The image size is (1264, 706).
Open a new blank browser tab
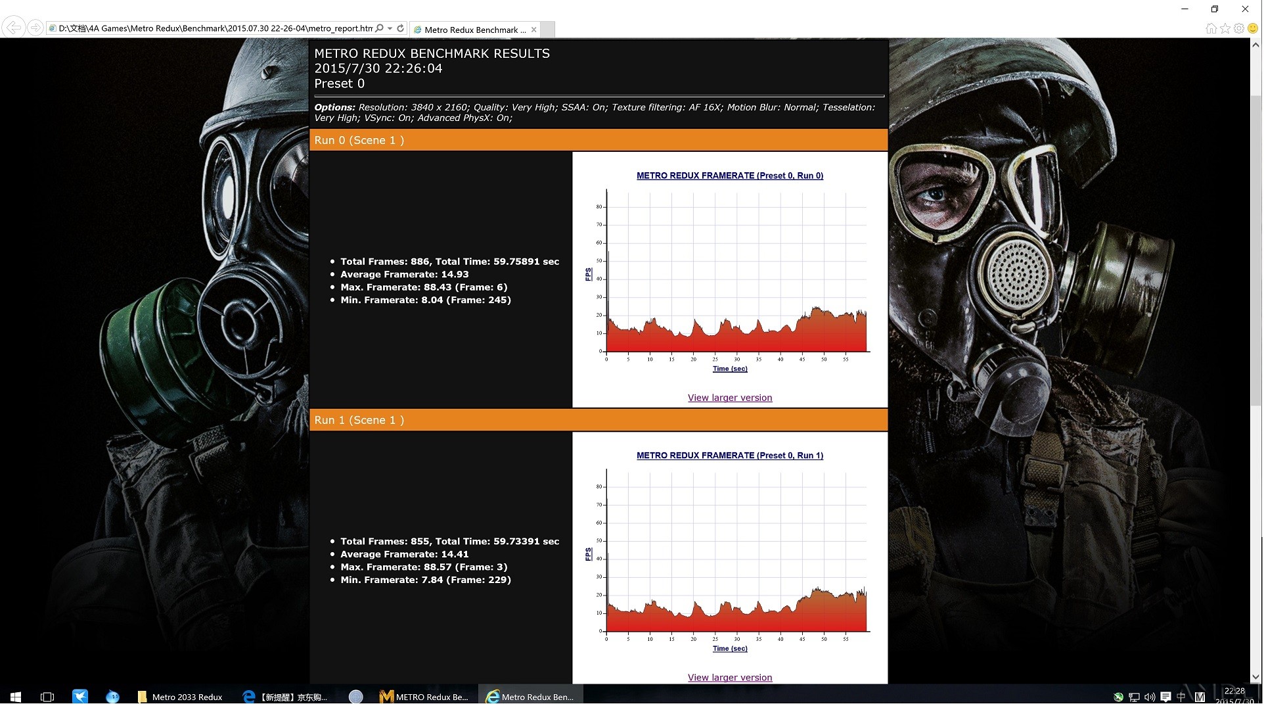coord(548,30)
